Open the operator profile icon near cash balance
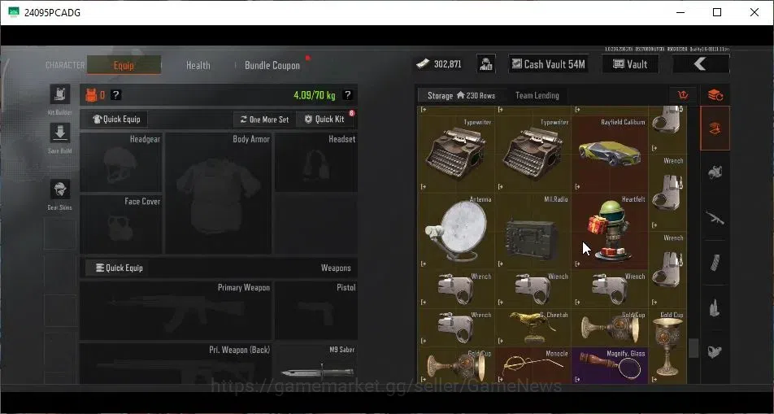 [x=486, y=64]
